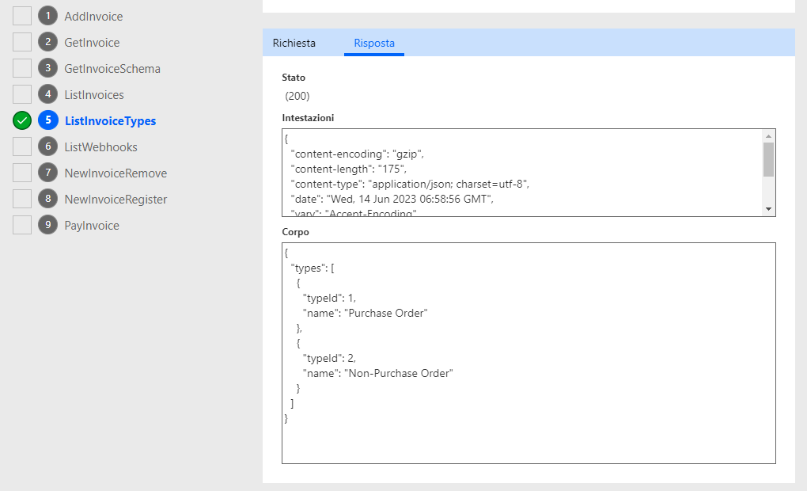Click the date header line
Image resolution: width=807 pixels, height=491 pixels.
[x=392, y=199]
